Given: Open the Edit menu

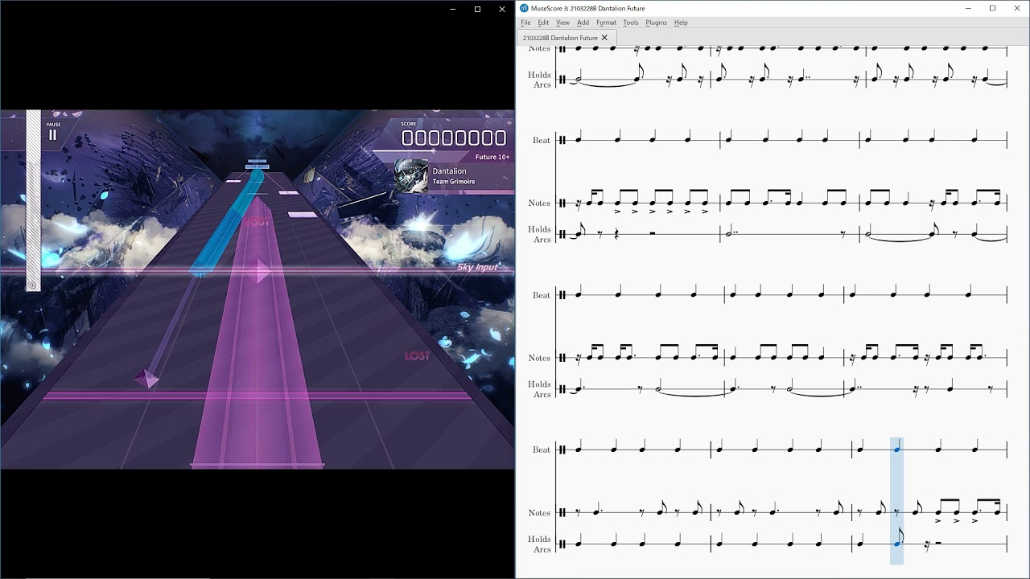Looking at the screenshot, I should click(x=543, y=23).
